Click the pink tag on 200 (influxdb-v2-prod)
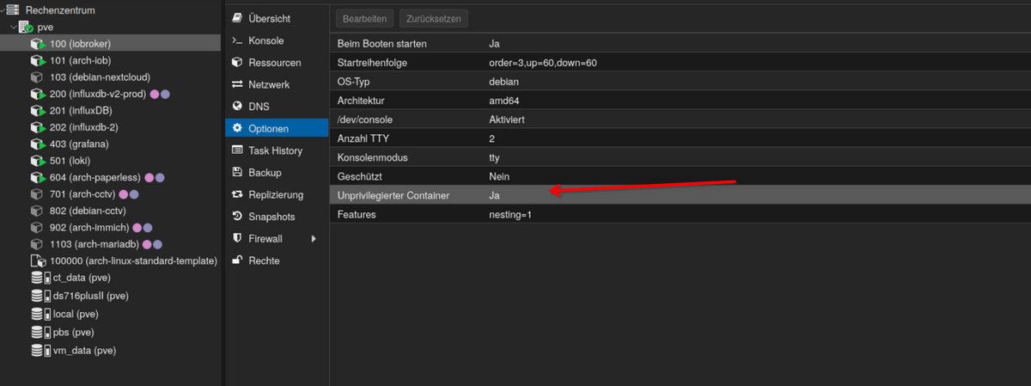This screenshot has width=1031, height=386. [x=154, y=94]
